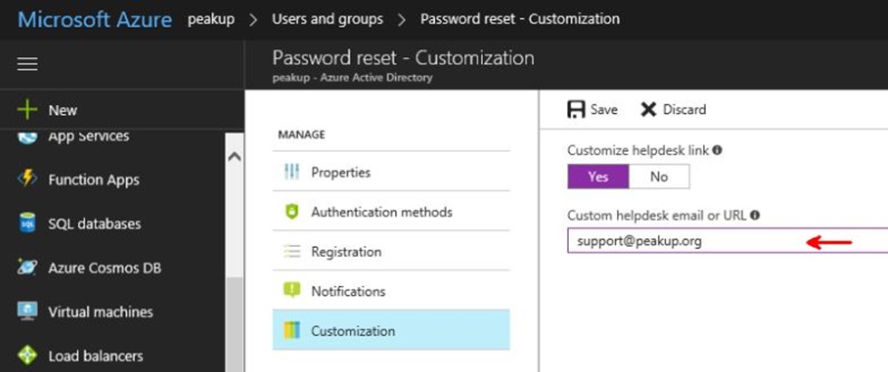Set Customize helpdesk link to No

pyautogui.click(x=660, y=176)
